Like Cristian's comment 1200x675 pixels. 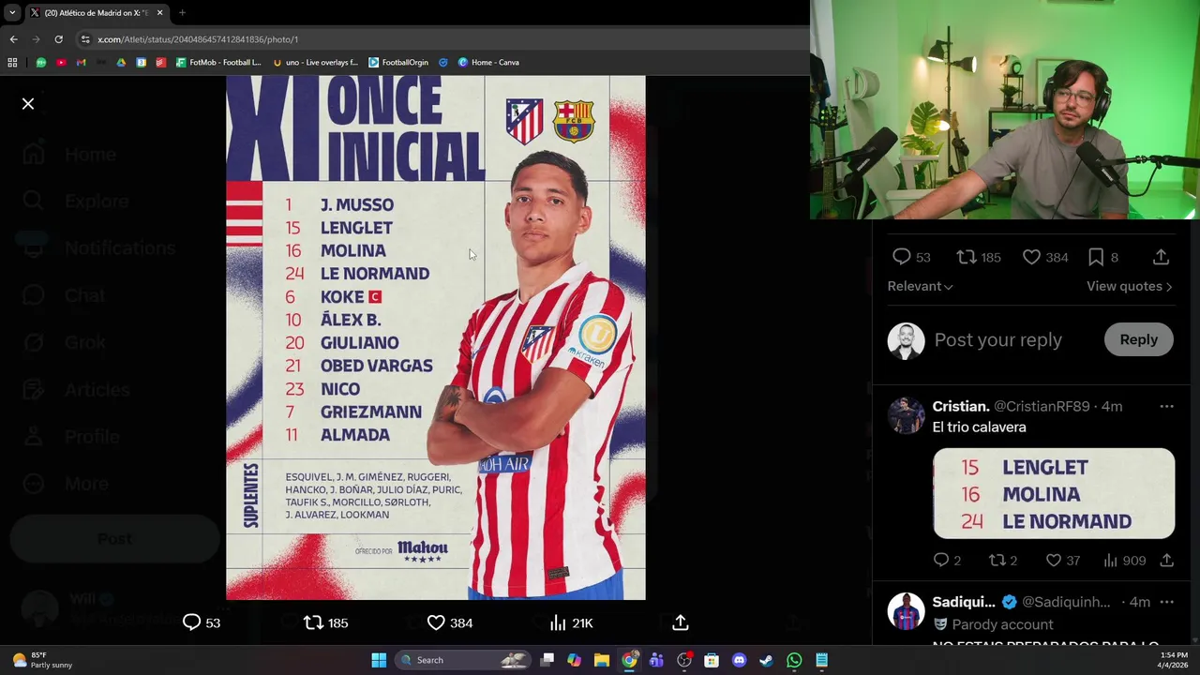(1054, 560)
